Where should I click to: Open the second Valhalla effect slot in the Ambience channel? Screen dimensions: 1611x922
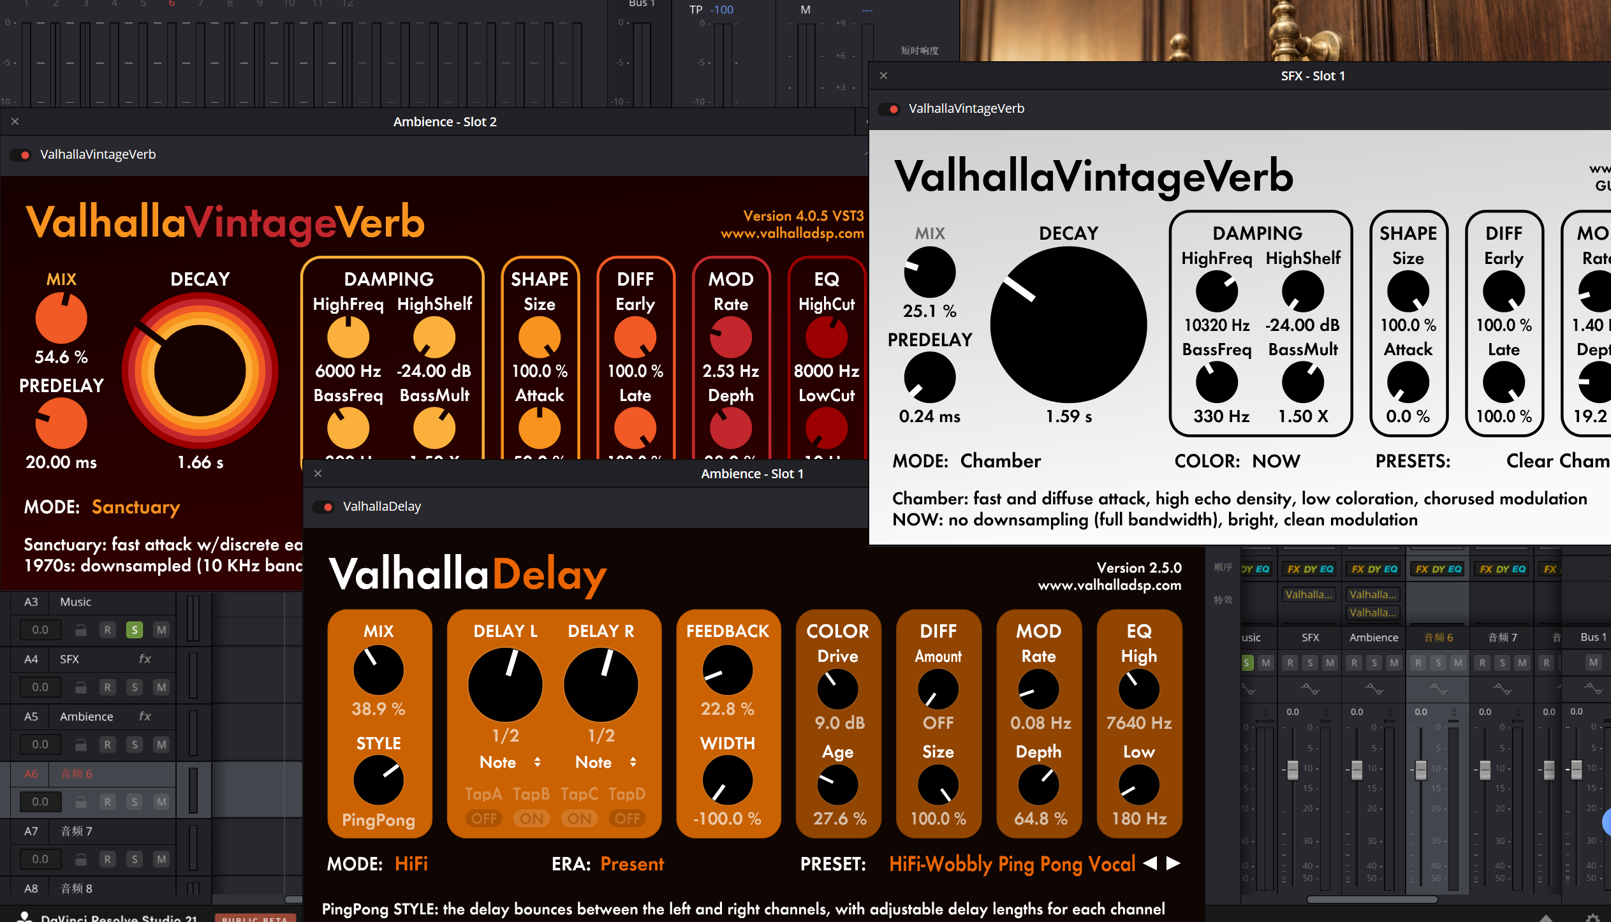[x=1373, y=613]
